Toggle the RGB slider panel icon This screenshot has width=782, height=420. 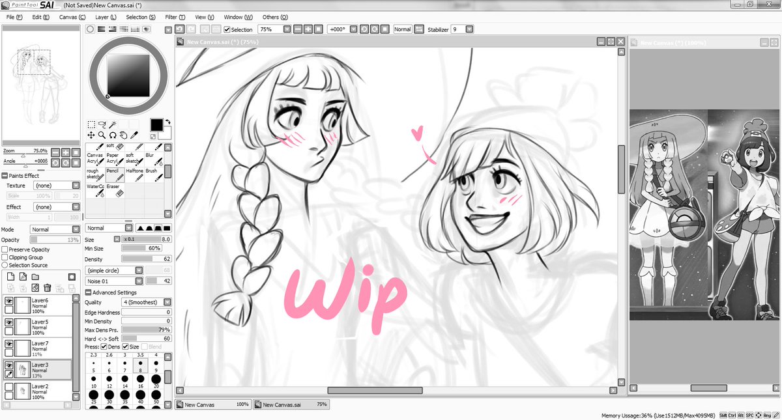[102, 29]
